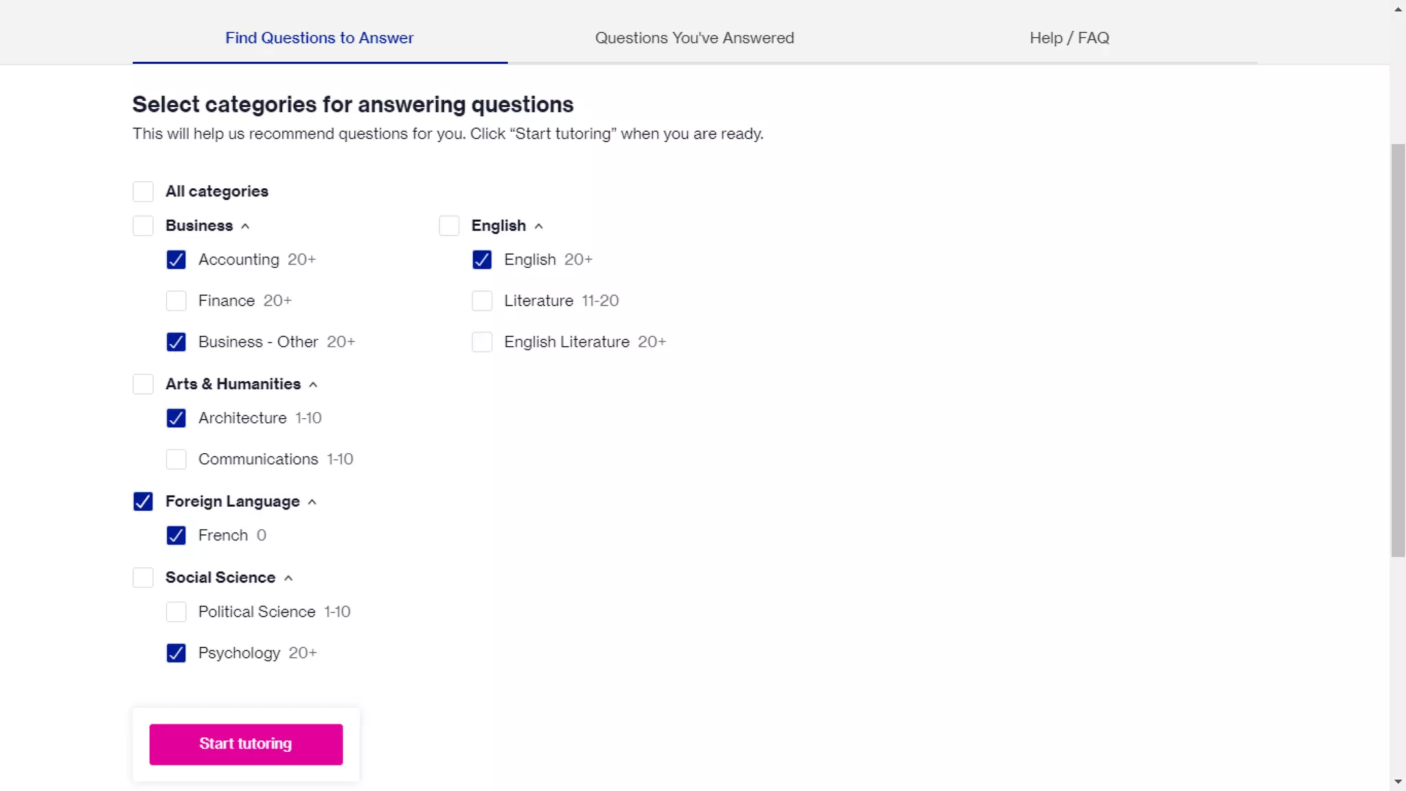Uncheck the Business - Other checkbox

coord(176,342)
